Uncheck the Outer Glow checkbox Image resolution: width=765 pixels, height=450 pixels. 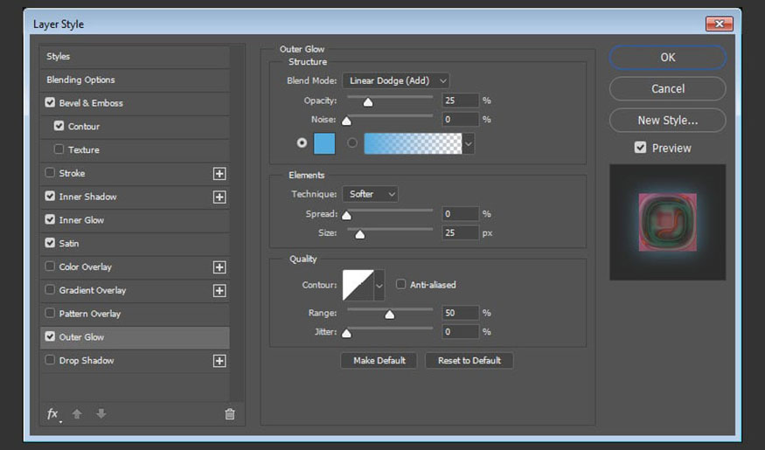(50, 336)
